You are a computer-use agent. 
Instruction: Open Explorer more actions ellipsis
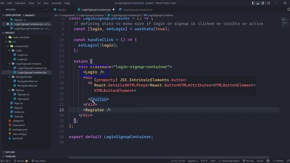47,10
